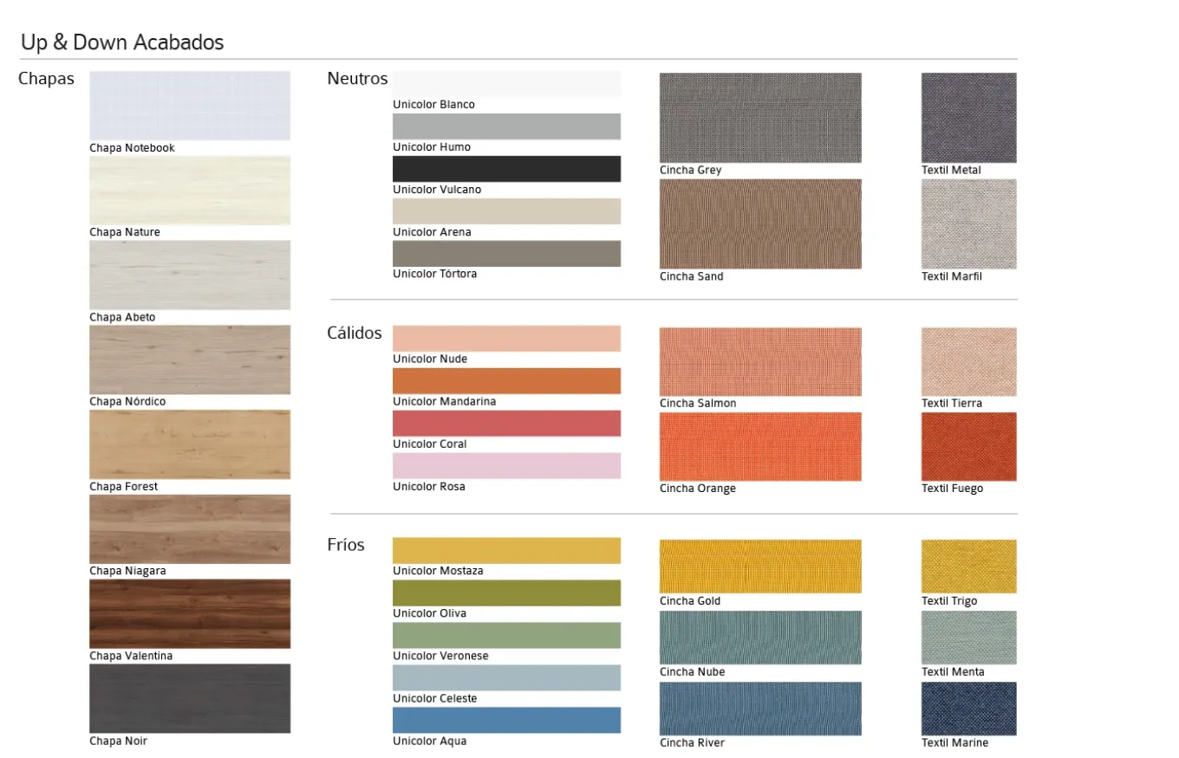Select the Textil Metal fabric sample
The width and height of the screenshot is (1179, 758).
coord(968,118)
